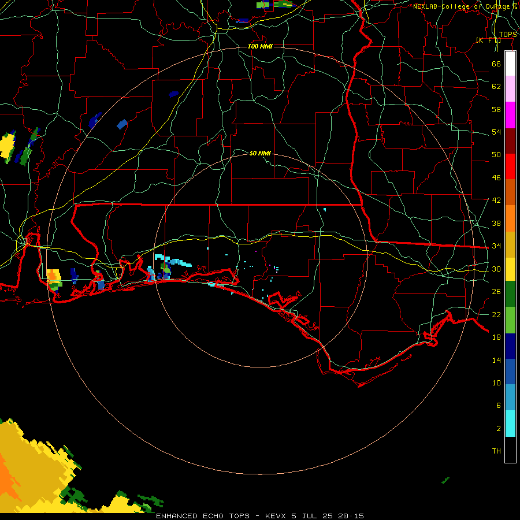Click the white legend swatch beside 66
This screenshot has width=520, height=520.
point(510,64)
